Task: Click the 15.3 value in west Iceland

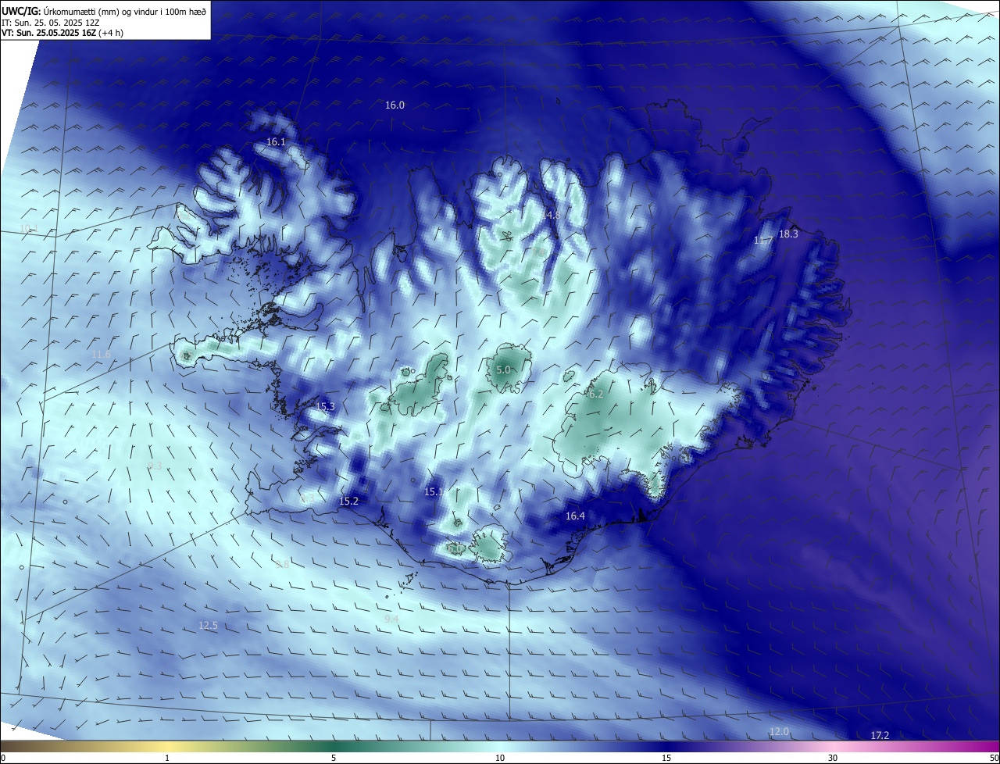Action: coord(325,406)
